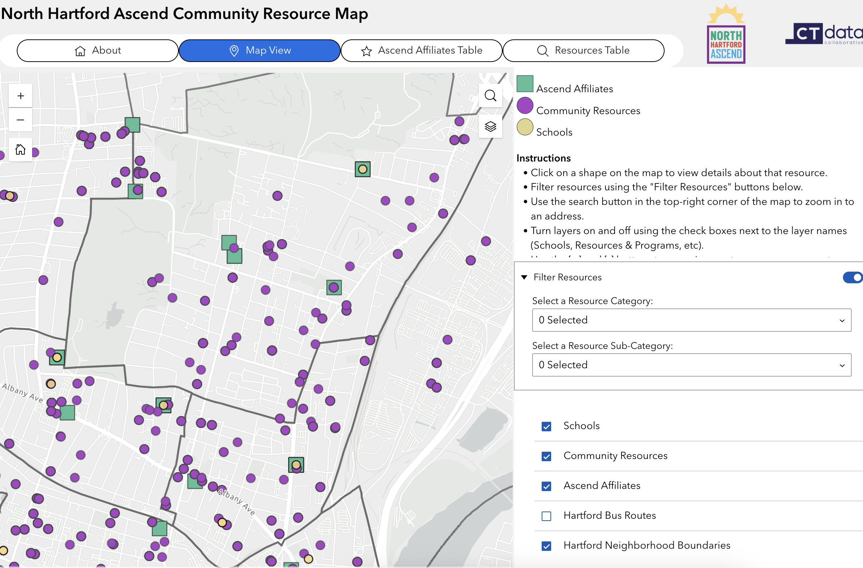Open the Resource Category dropdown

point(691,320)
